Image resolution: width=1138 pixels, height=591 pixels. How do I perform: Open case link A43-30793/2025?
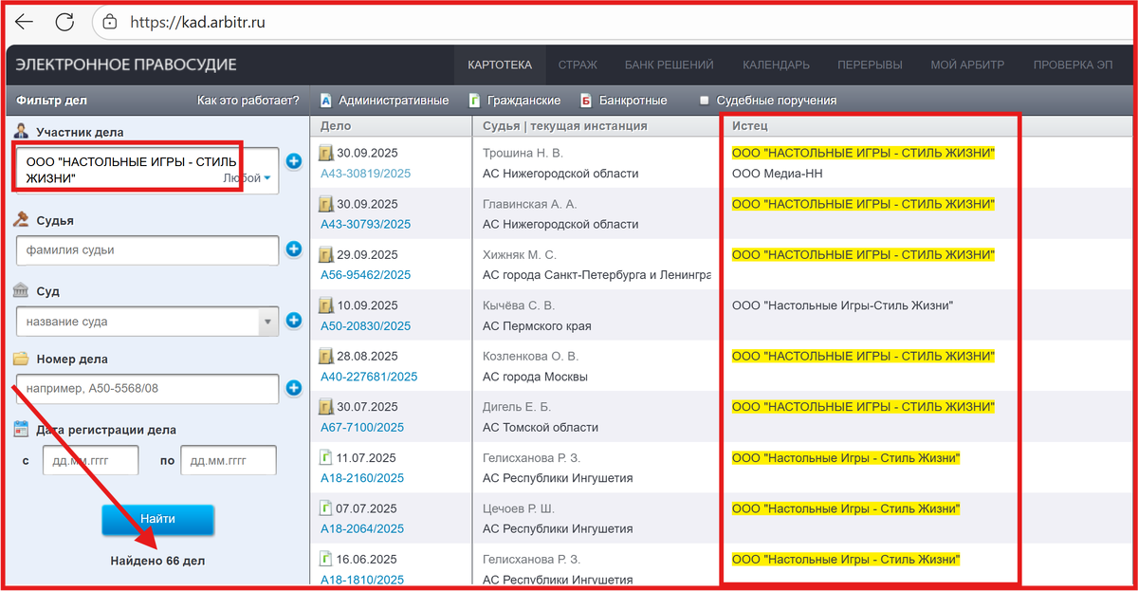click(x=365, y=224)
